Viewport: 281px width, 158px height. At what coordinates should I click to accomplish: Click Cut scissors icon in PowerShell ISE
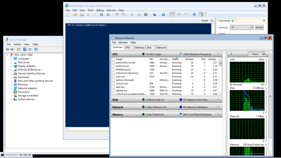88,15
